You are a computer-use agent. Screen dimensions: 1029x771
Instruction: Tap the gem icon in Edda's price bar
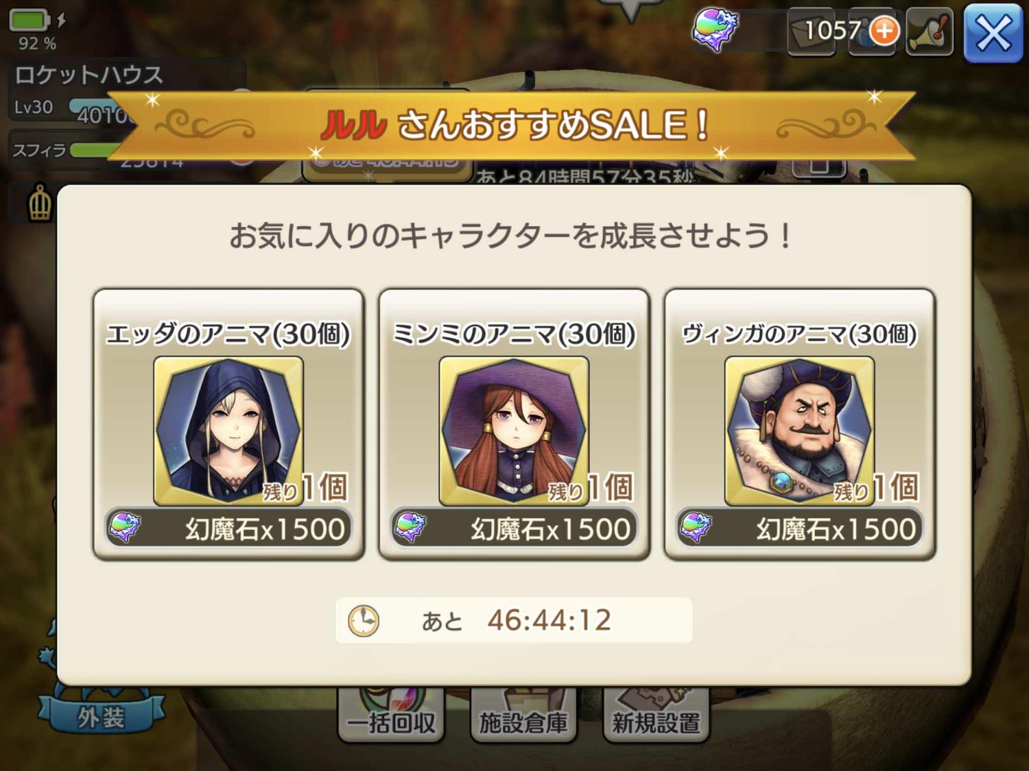click(x=125, y=528)
